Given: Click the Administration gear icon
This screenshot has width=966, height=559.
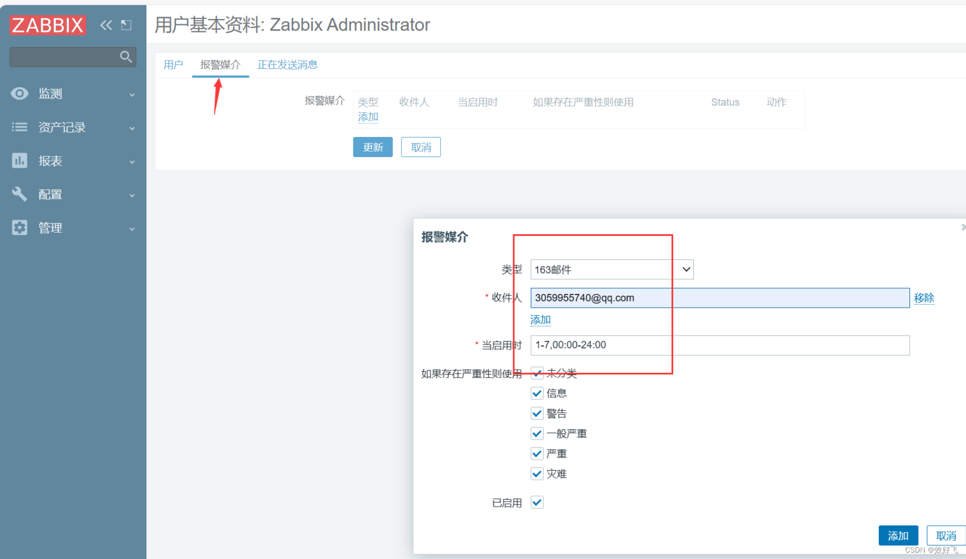Looking at the screenshot, I should coord(20,227).
